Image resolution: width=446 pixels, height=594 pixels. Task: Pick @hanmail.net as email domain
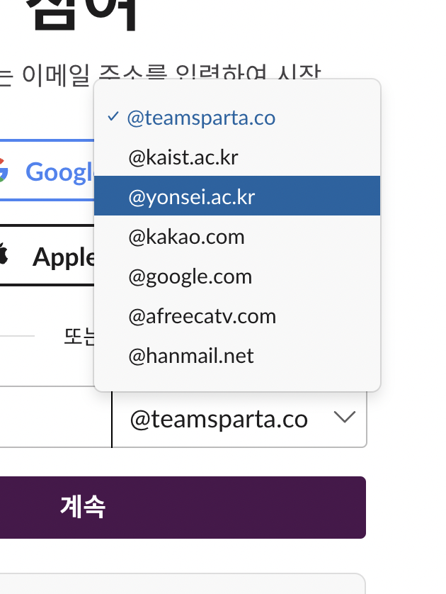click(237, 356)
